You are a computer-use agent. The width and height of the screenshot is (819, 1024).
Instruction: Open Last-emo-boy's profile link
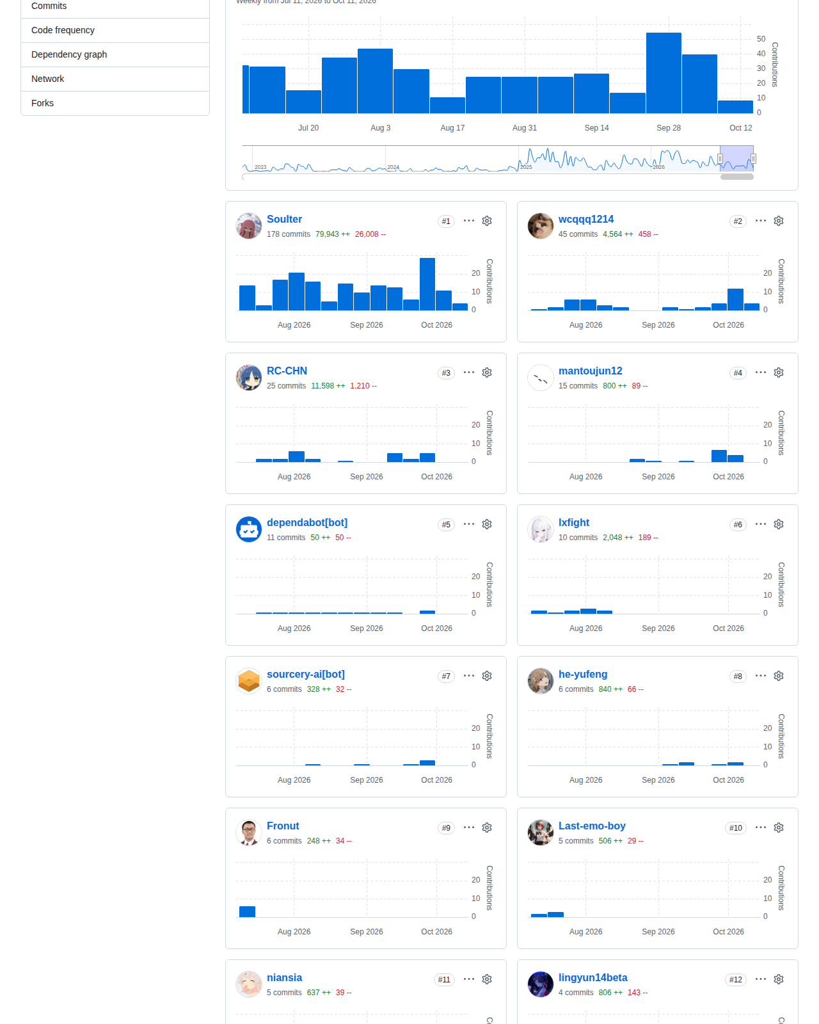(592, 826)
